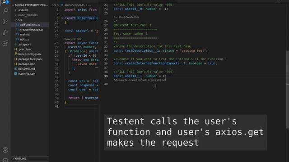The height and width of the screenshot is (162, 289).
Task: Click the 'Exit' code lens
Action: [x=164, y=80]
